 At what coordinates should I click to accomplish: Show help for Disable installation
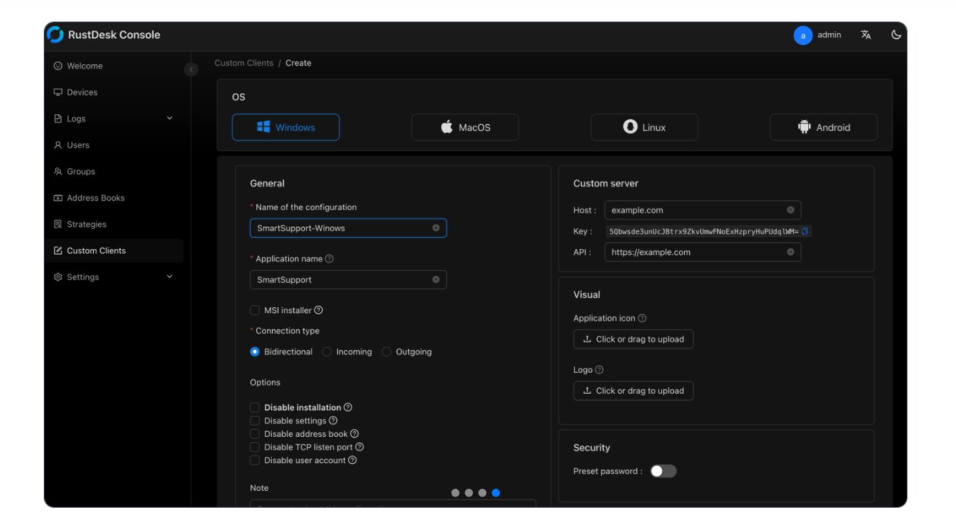tap(348, 408)
